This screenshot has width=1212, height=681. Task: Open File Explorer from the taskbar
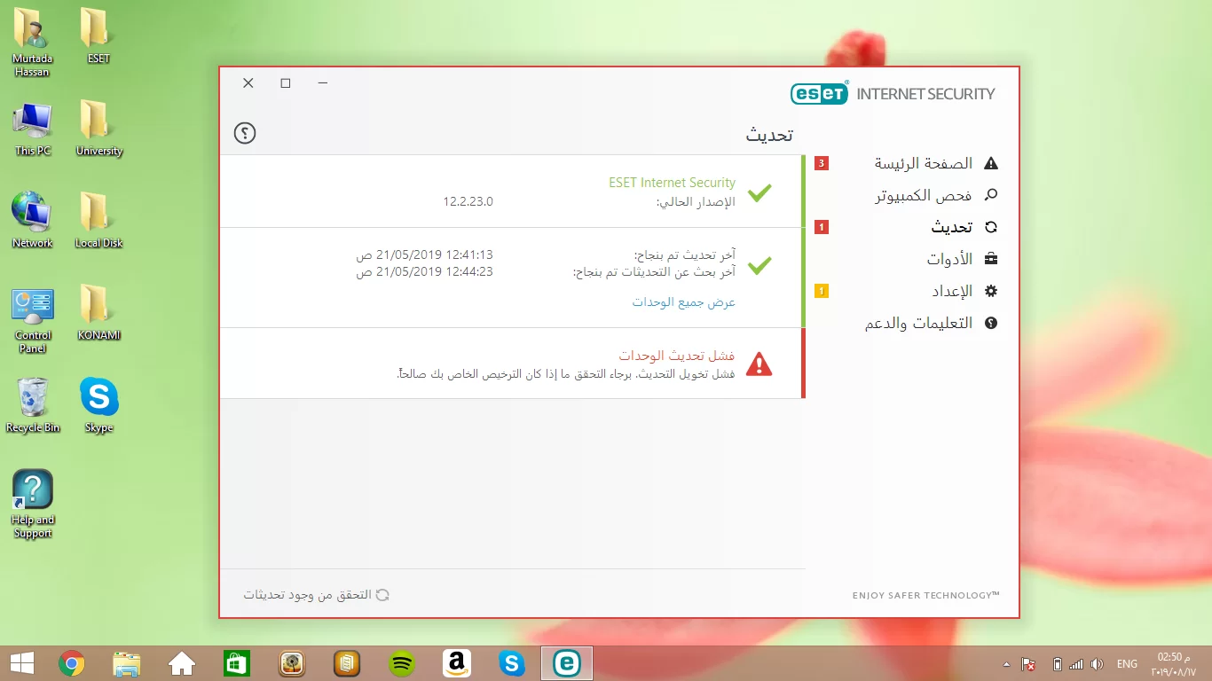pyautogui.click(x=127, y=663)
